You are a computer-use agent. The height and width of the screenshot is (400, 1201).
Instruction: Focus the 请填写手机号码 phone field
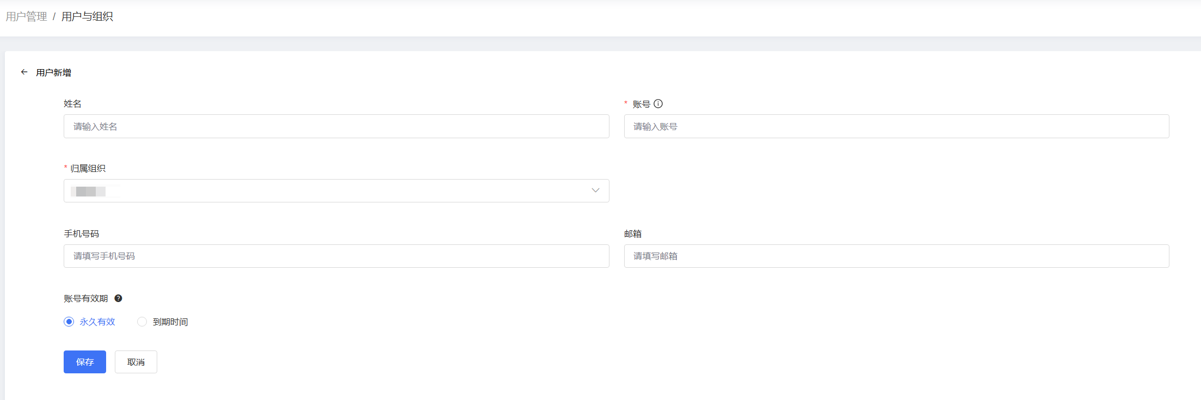click(336, 256)
